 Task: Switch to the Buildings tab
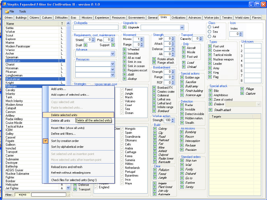coord(21,18)
